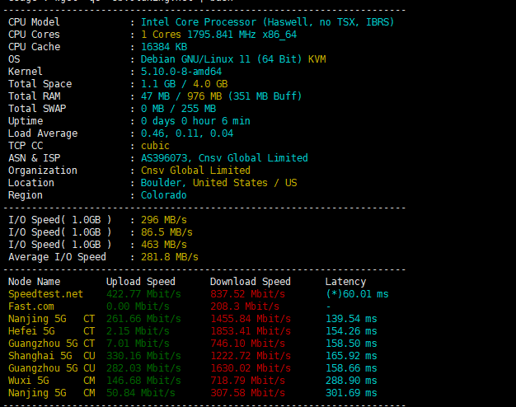Click the I/O speed value 463 MB/s

164,245
